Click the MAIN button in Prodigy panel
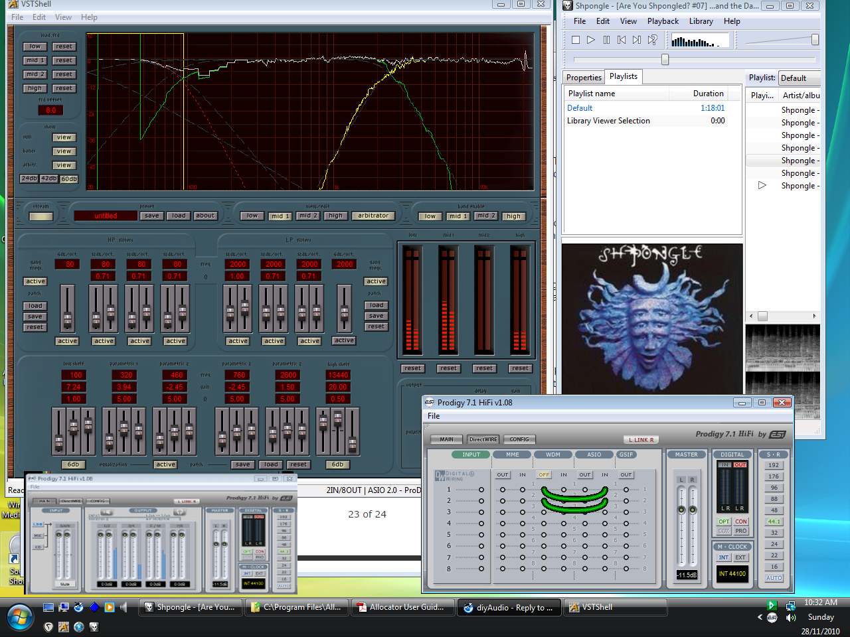Viewport: 850px width, 637px height. 447,439
